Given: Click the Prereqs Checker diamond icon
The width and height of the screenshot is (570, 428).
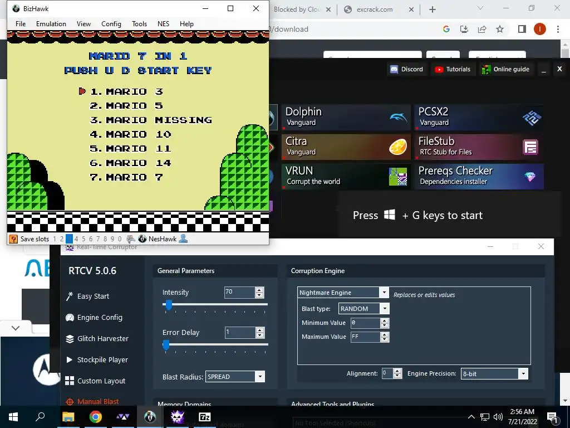Looking at the screenshot, I should (530, 177).
